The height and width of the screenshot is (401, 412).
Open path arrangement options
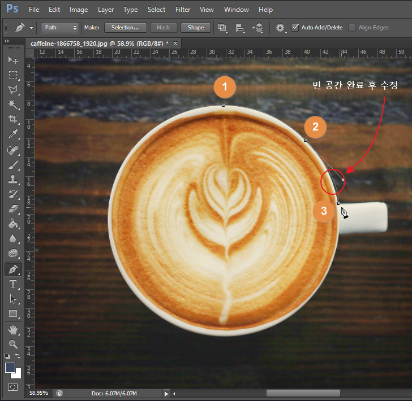257,28
